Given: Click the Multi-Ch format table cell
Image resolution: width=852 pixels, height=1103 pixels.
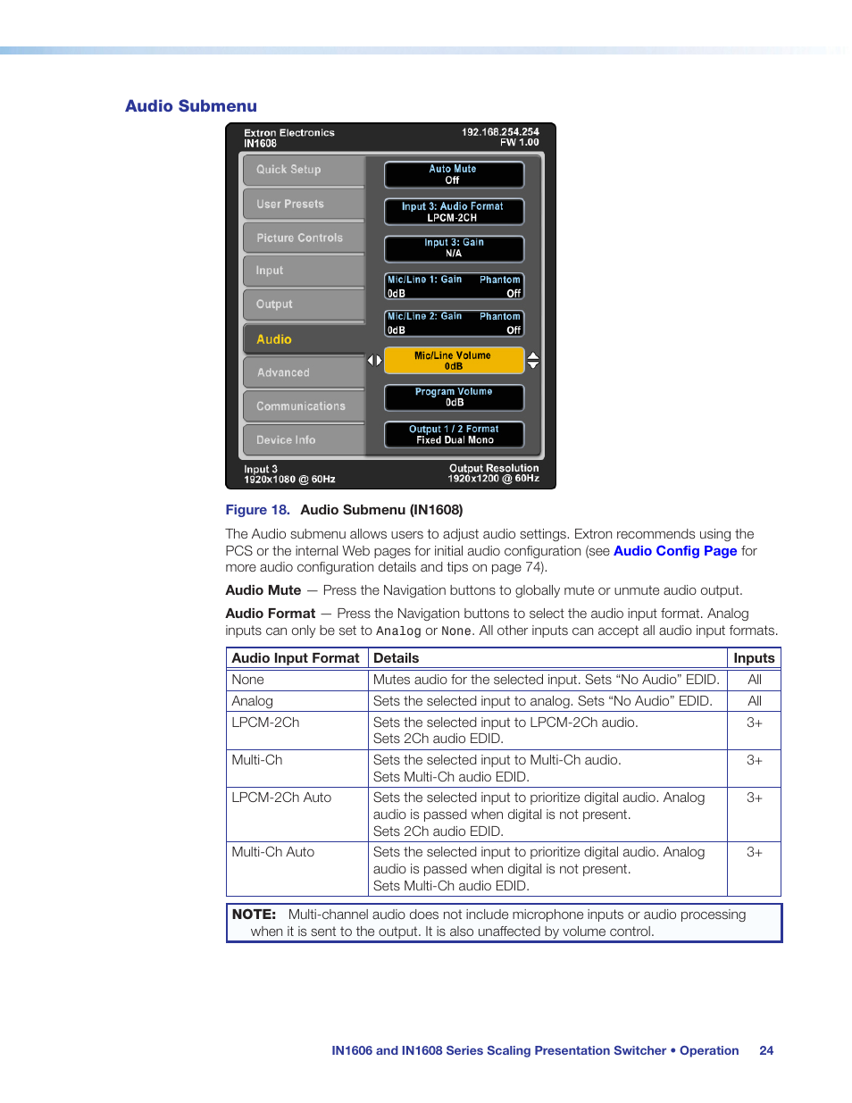Looking at the screenshot, I should 297,768.
